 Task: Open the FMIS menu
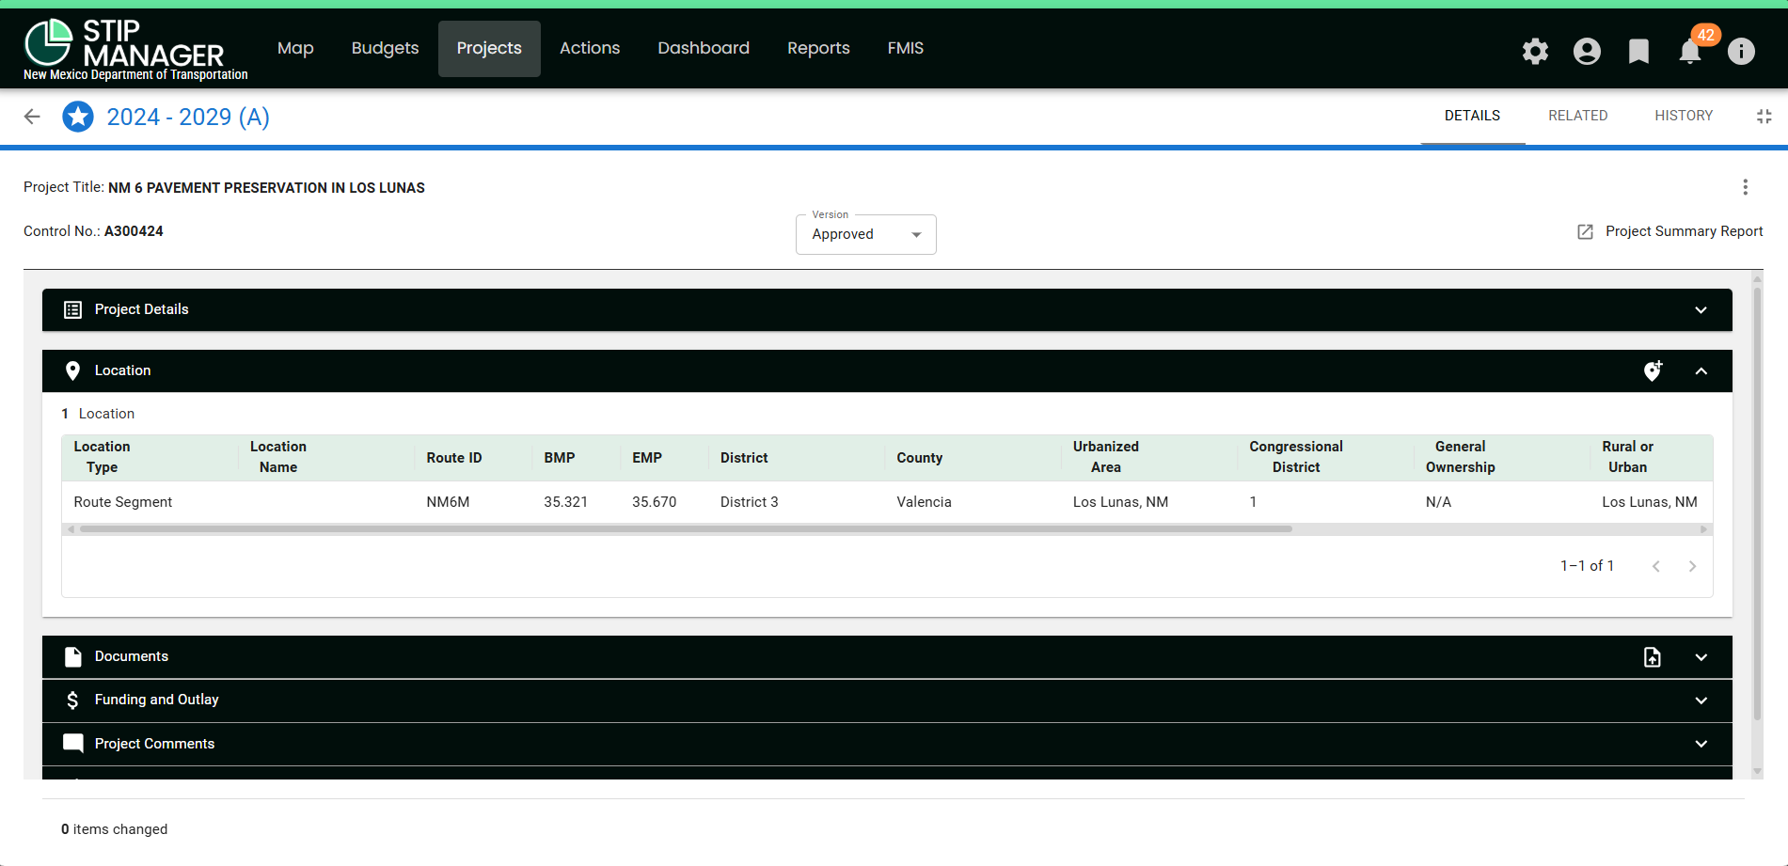(x=906, y=48)
